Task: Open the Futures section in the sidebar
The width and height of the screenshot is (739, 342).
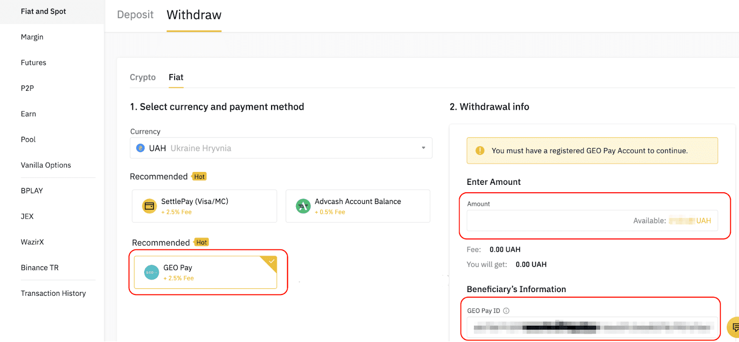Action: click(33, 62)
